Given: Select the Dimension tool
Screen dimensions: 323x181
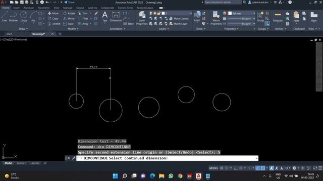Looking at the screenshot, I should 116,17.
